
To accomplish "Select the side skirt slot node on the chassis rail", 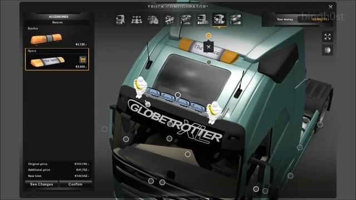I will [300, 147].
